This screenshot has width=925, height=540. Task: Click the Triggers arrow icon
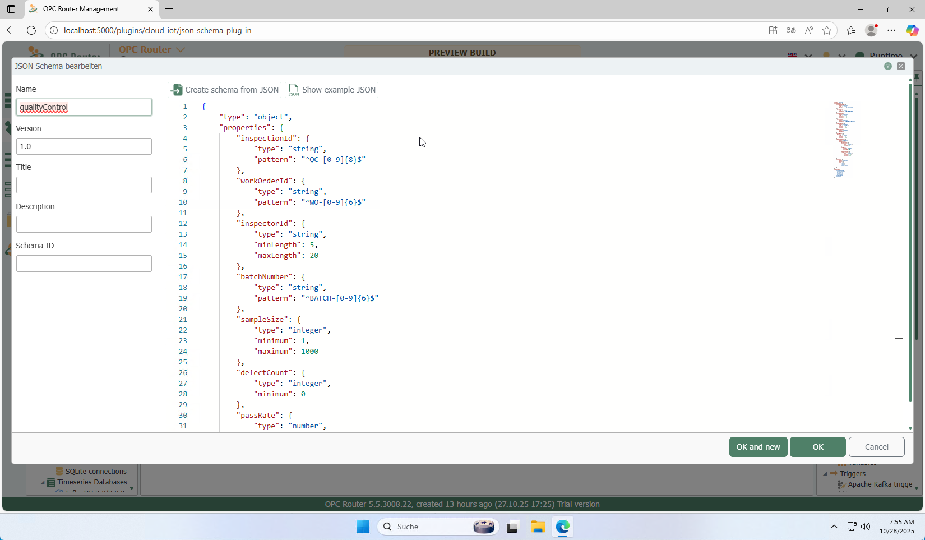(x=834, y=473)
